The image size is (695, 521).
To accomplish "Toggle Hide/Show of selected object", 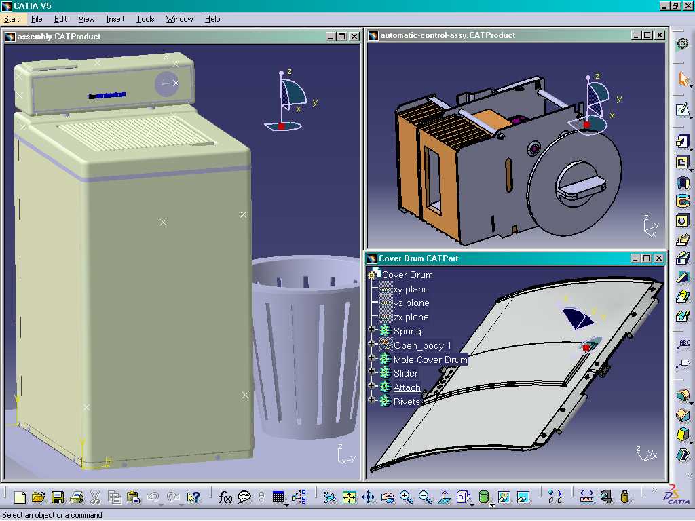I will pyautogui.click(x=504, y=497).
